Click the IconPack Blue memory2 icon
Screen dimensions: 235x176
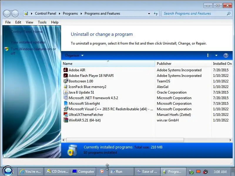pyautogui.click(x=66, y=87)
